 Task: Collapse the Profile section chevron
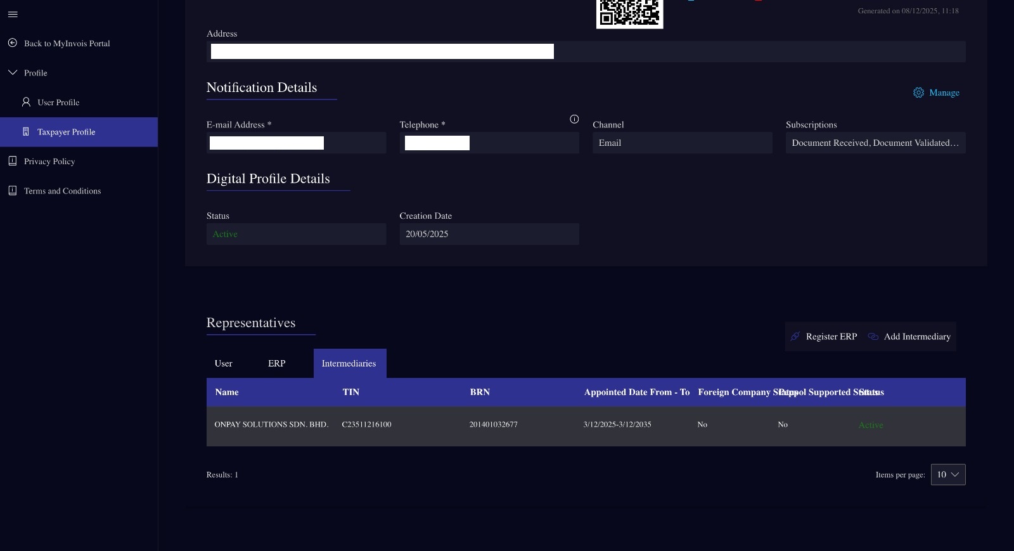tap(12, 72)
